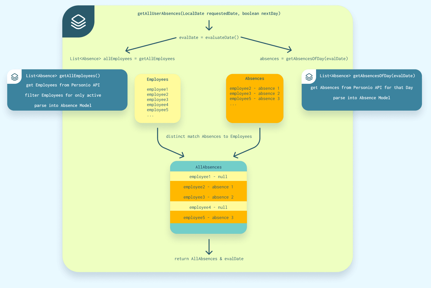The image size is (431, 288).
Task: Select the layers icon on the getAbsencesOfDay box
Action: [x=309, y=77]
